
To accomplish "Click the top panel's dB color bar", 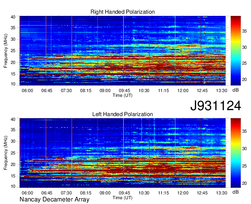I will (x=235, y=51).
